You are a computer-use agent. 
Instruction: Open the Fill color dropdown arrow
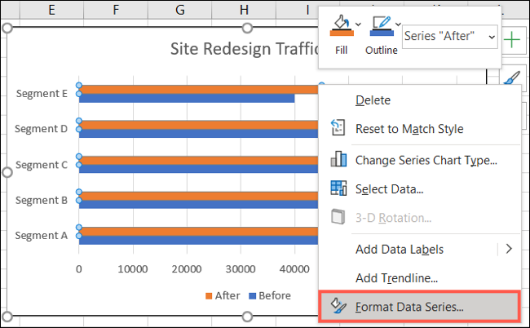[x=358, y=24]
